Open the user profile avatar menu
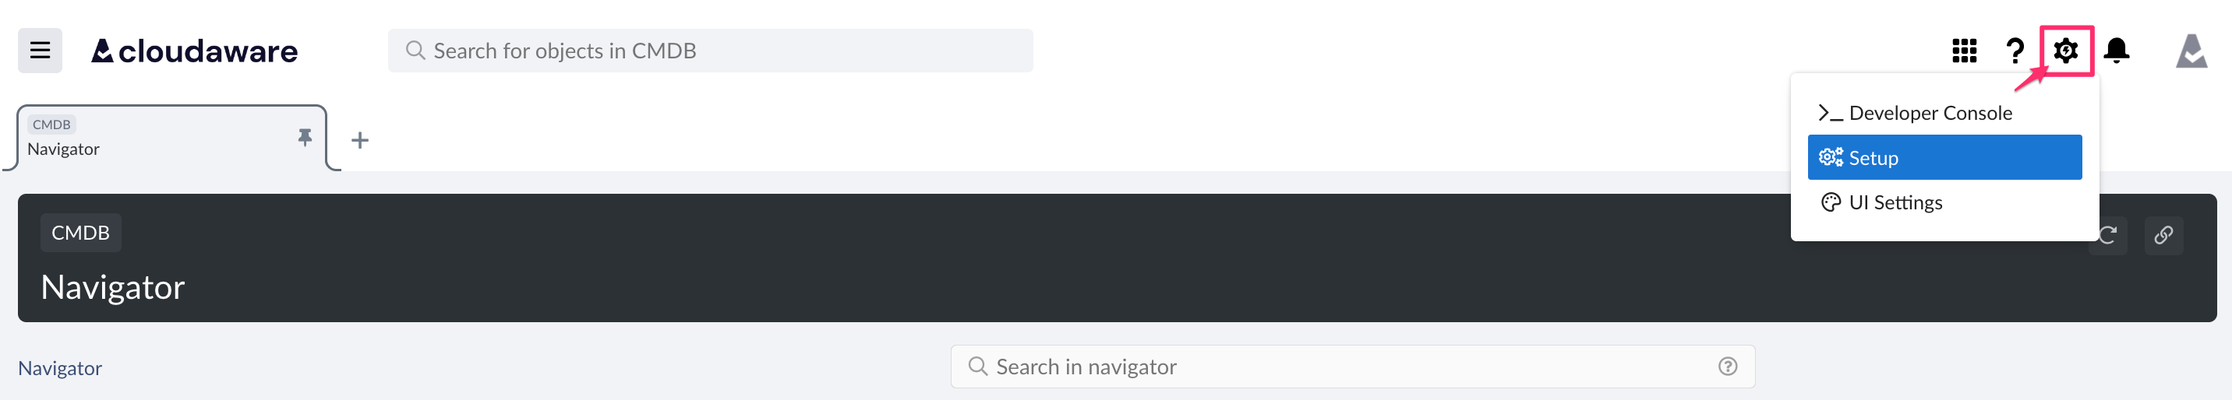Viewport: 2232px width, 400px height. pyautogui.click(x=2191, y=51)
